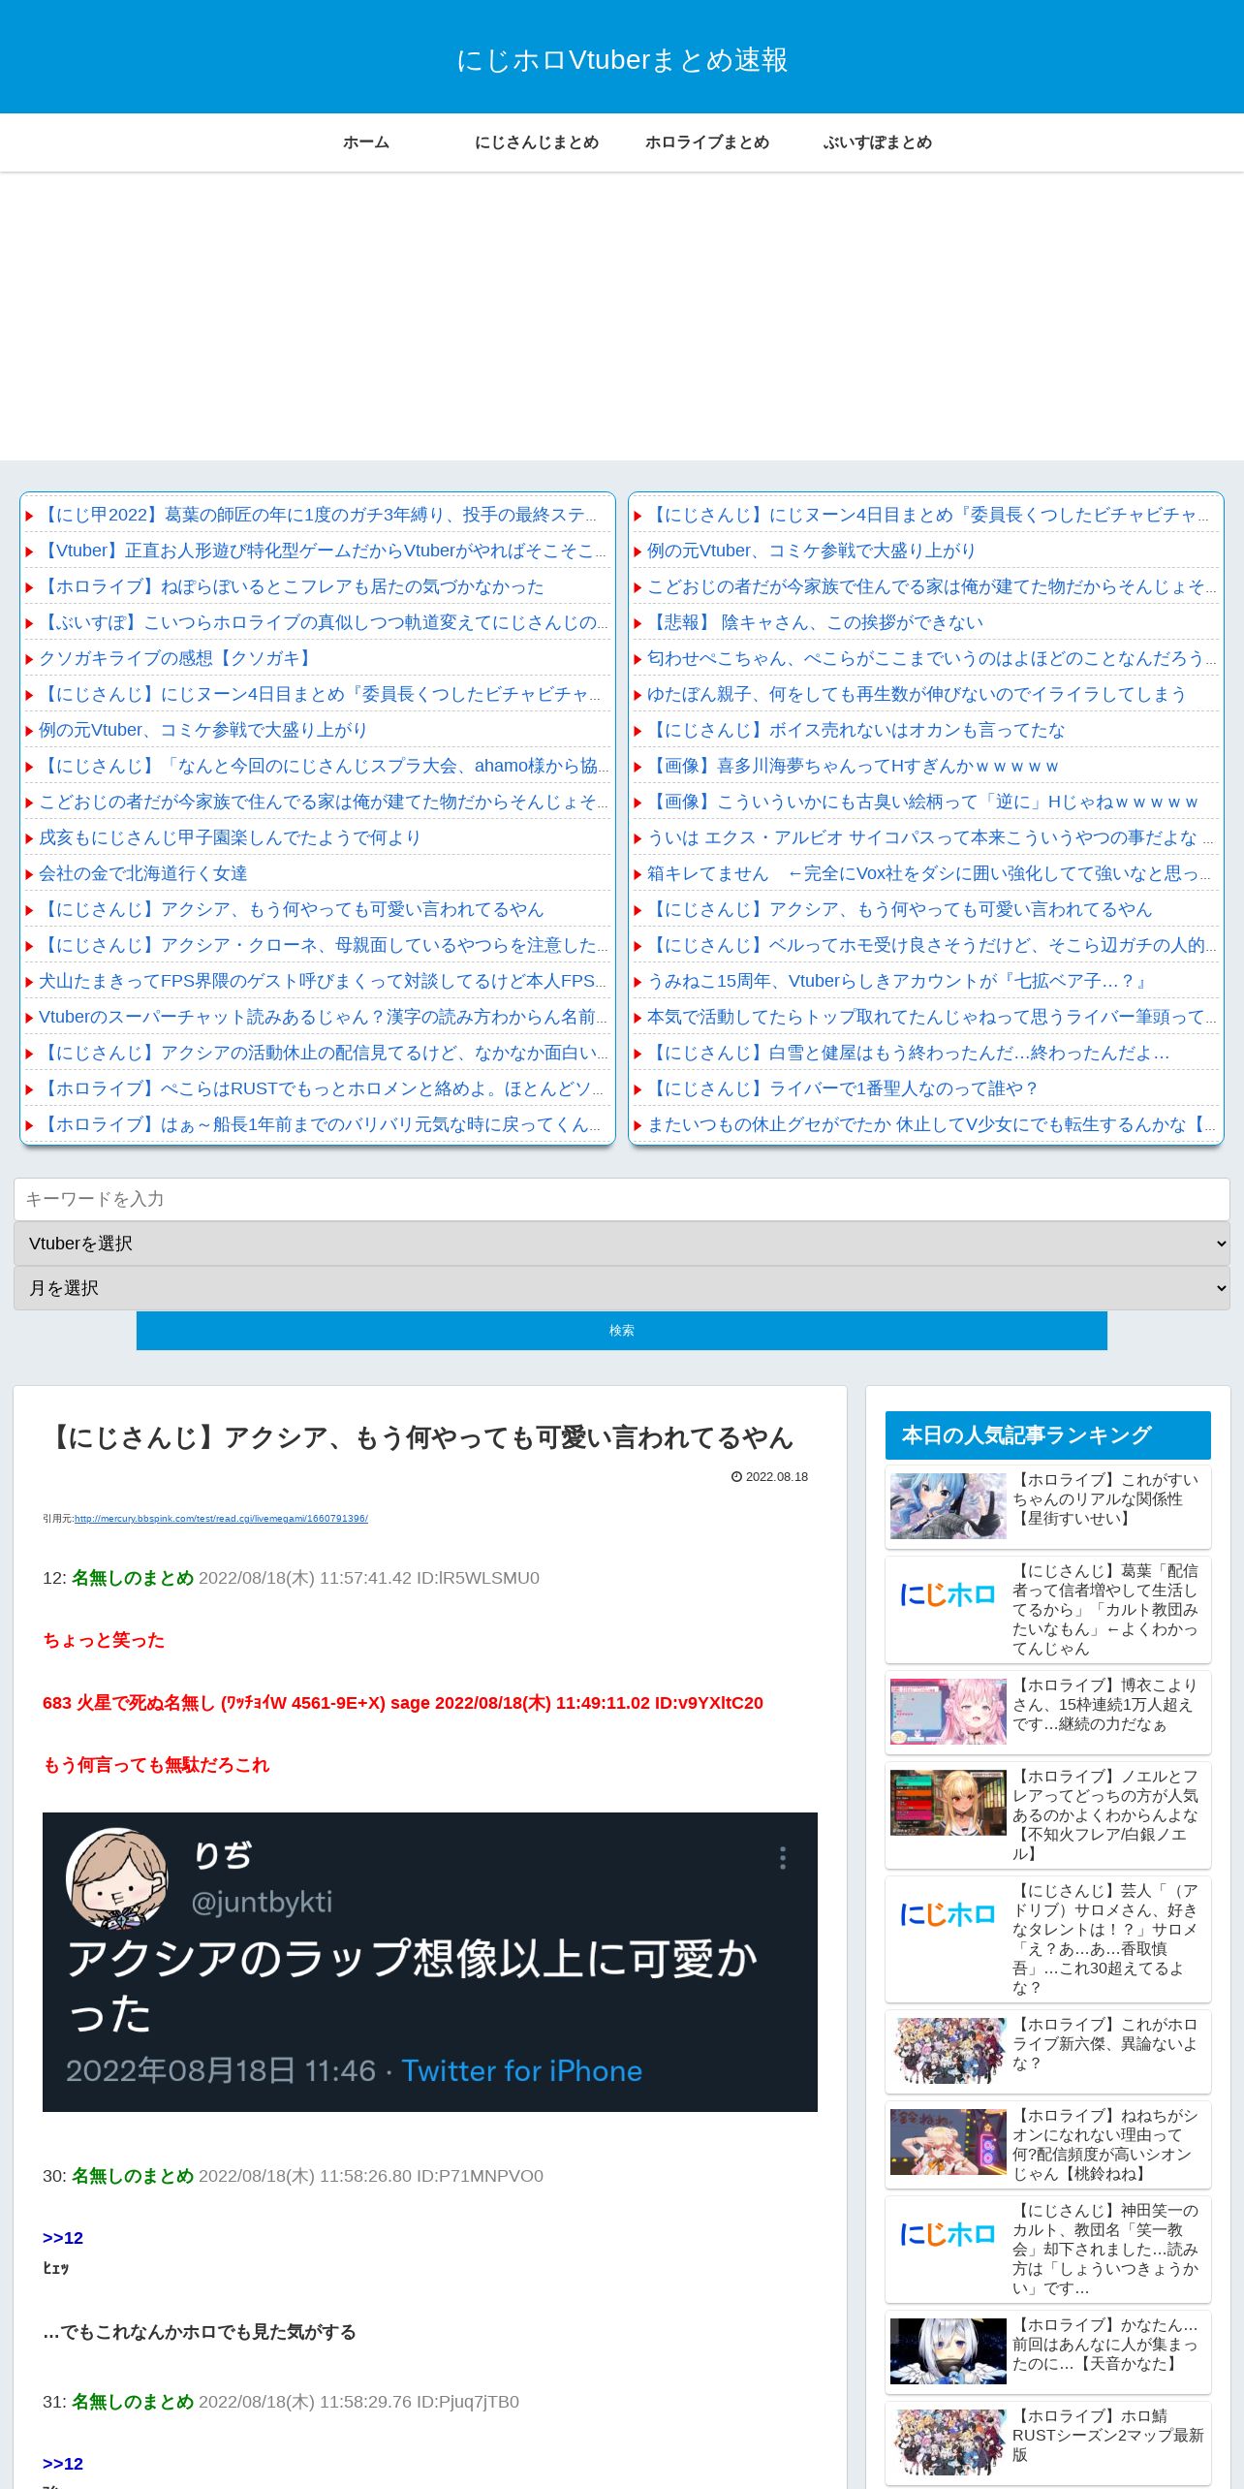
Task: Click にじホロ logo beside サロメ article
Action: pyautogui.click(x=949, y=1914)
